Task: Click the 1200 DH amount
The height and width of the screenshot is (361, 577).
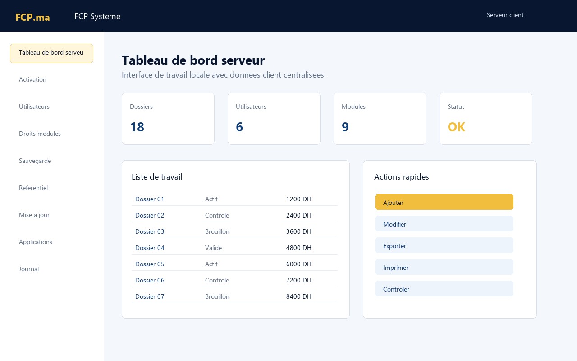Action: [x=299, y=199]
